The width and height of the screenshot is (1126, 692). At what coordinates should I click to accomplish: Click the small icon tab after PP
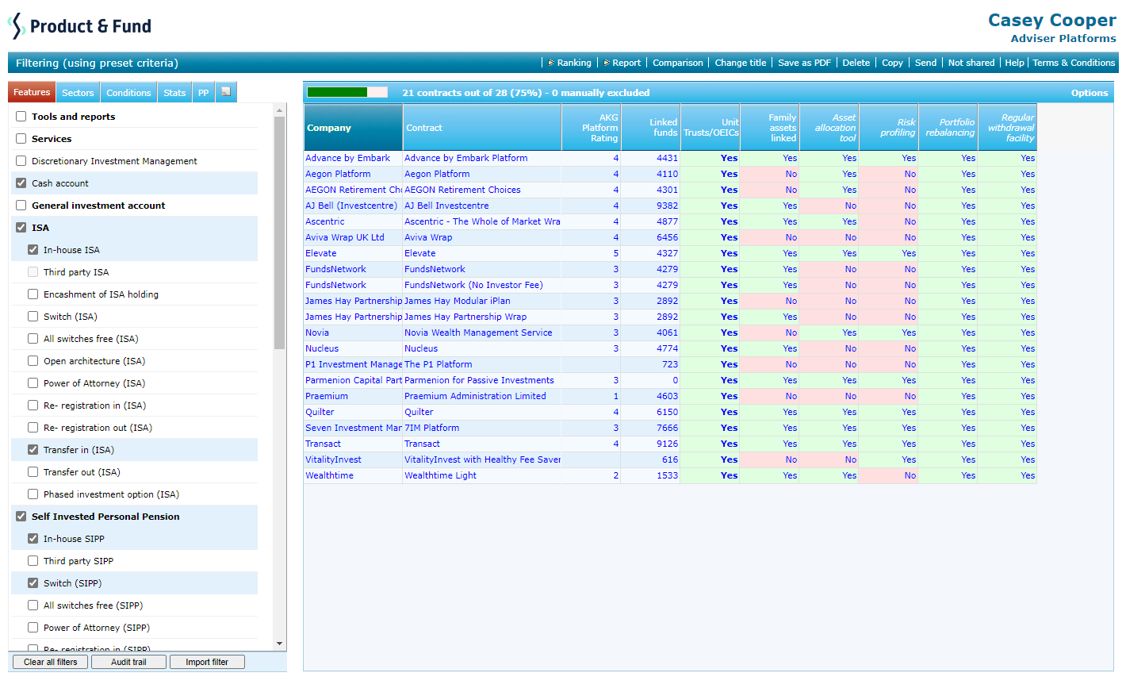226,92
